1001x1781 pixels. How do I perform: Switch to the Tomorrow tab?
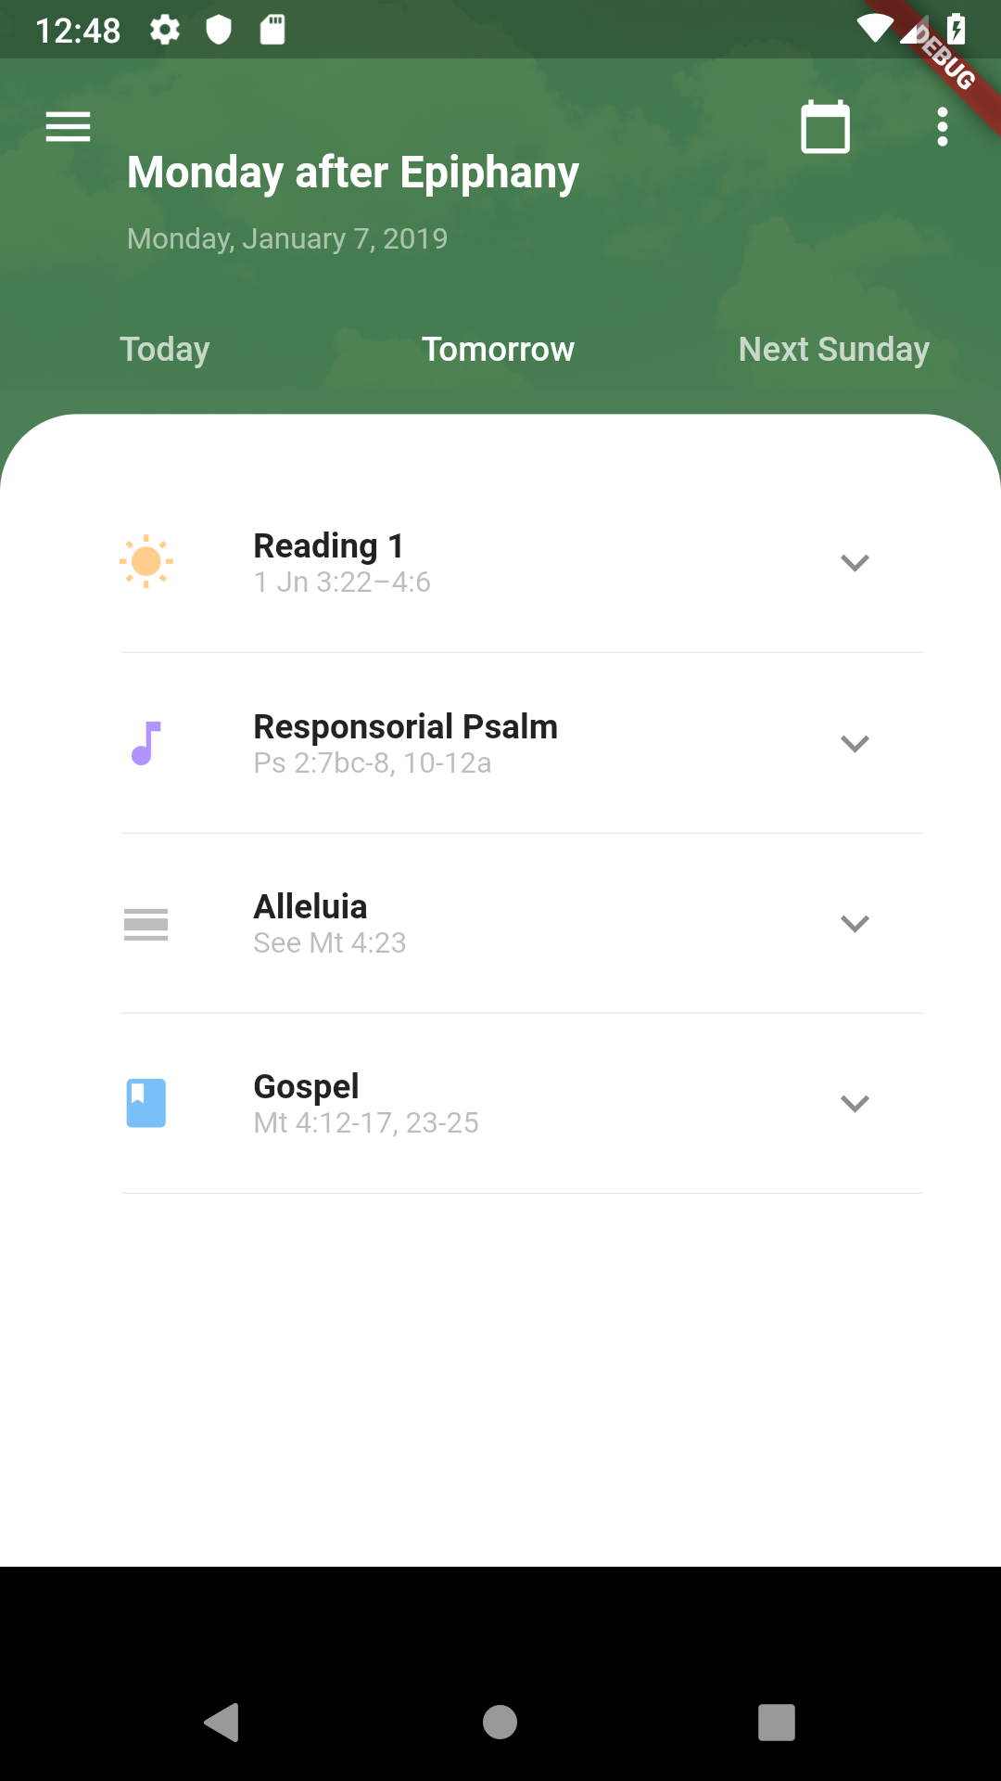click(x=499, y=350)
